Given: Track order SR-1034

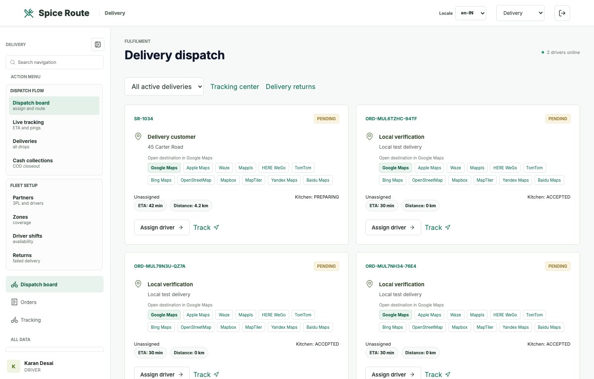Looking at the screenshot, I should 206,227.
